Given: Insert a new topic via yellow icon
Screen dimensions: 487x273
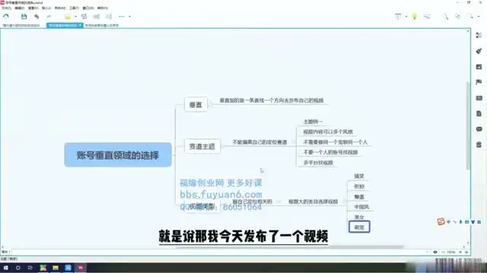Looking at the screenshot, I should [68, 17].
